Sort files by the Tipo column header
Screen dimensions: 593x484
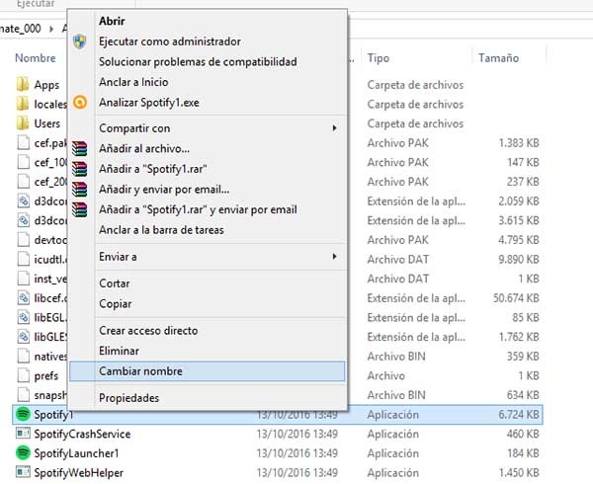(x=379, y=58)
